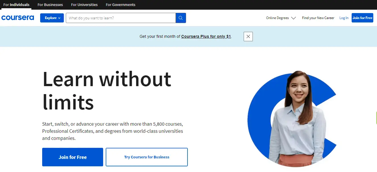377x172 pixels.
Task: Open the Find your New Career link
Action: 318,18
